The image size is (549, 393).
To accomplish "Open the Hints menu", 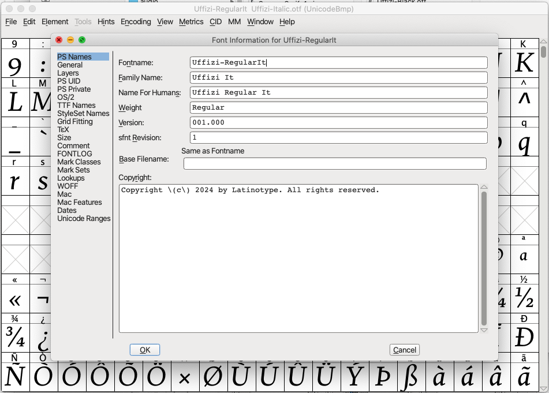I will pyautogui.click(x=106, y=22).
